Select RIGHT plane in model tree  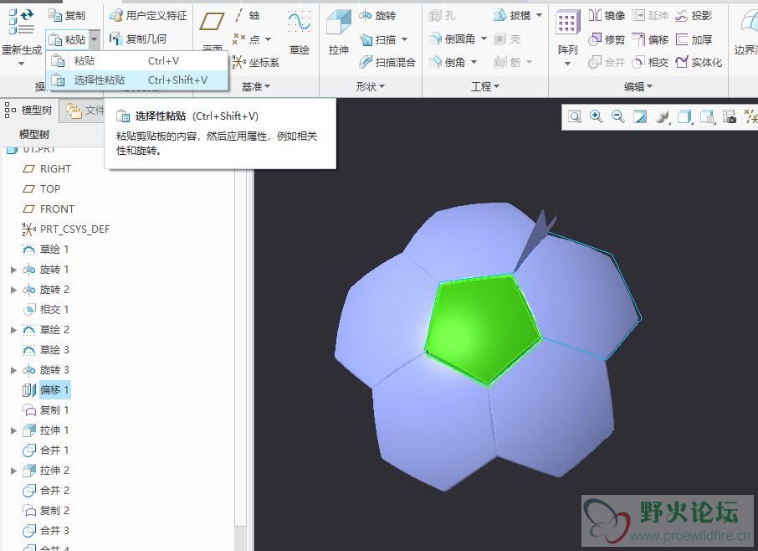tap(47, 169)
